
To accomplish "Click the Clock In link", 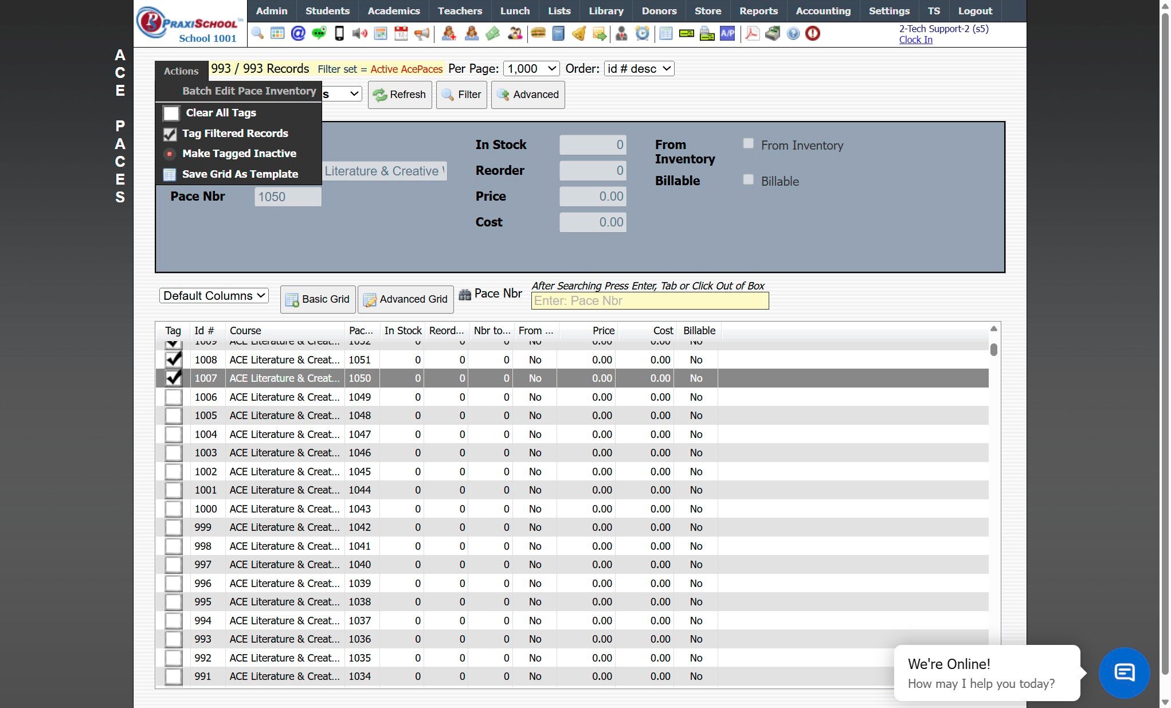I will click(915, 40).
